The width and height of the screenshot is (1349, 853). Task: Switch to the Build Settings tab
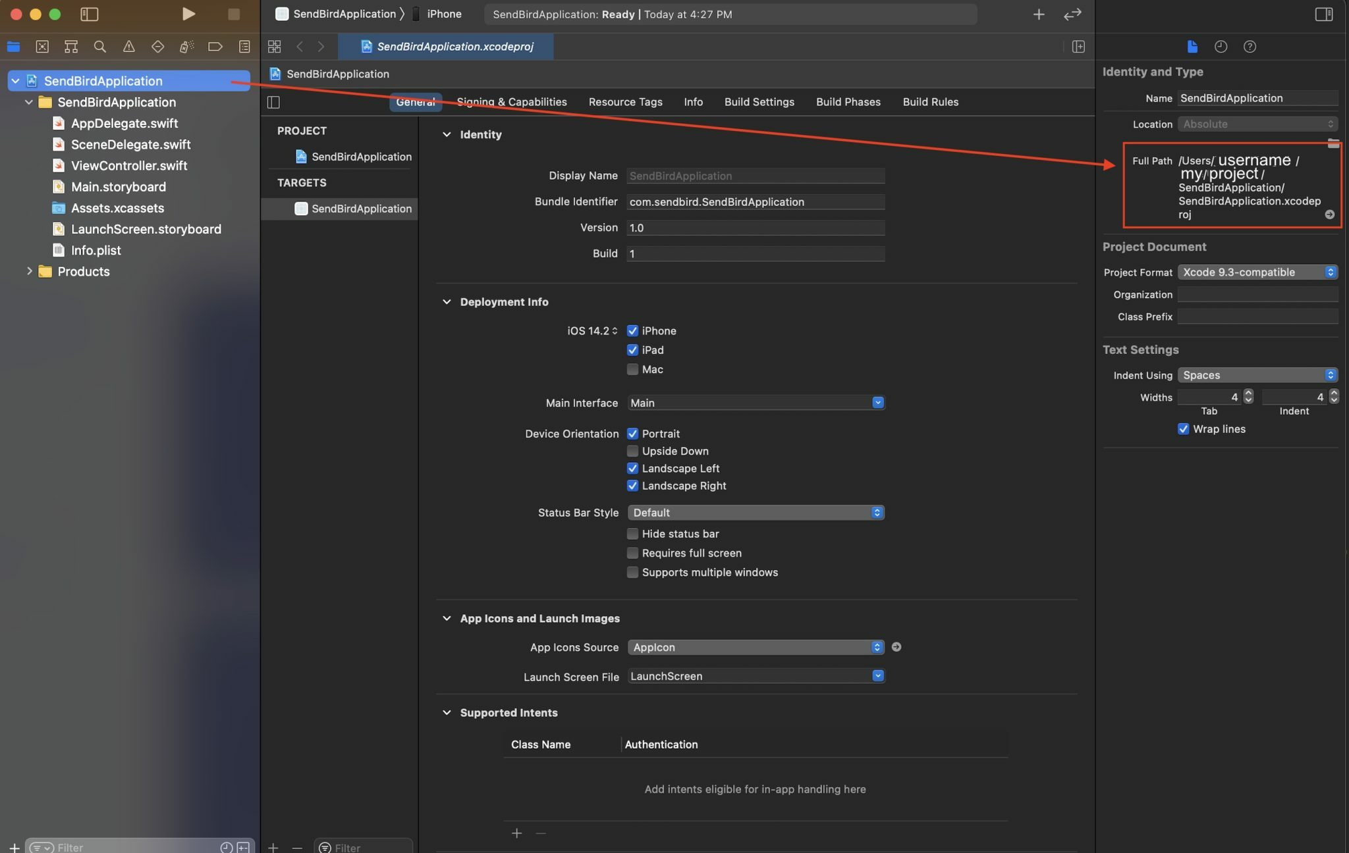click(x=759, y=102)
